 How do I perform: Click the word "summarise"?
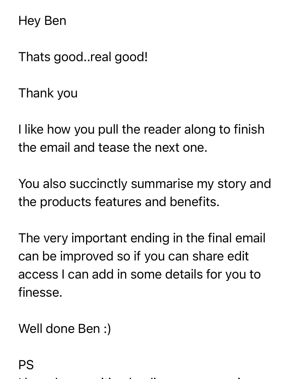(162, 184)
